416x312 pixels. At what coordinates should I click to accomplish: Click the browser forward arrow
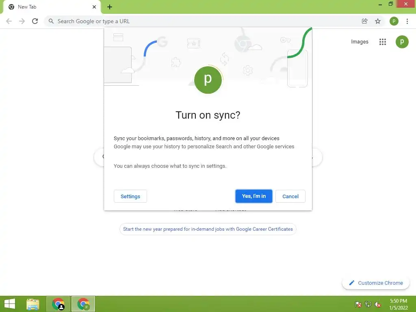22,21
